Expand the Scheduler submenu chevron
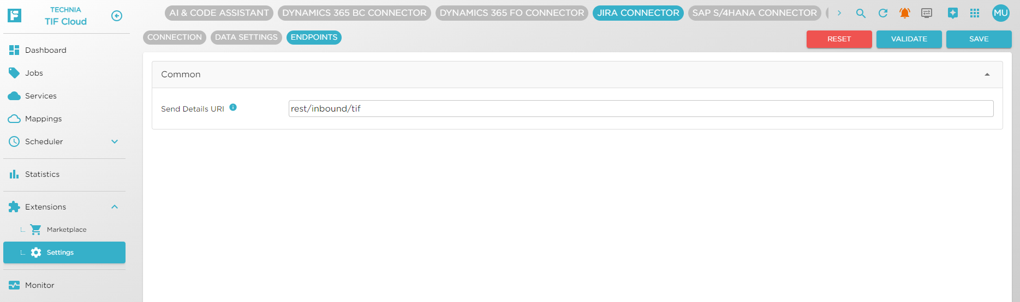 (115, 141)
